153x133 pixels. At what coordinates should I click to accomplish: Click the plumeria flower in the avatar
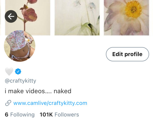coord(29,40)
